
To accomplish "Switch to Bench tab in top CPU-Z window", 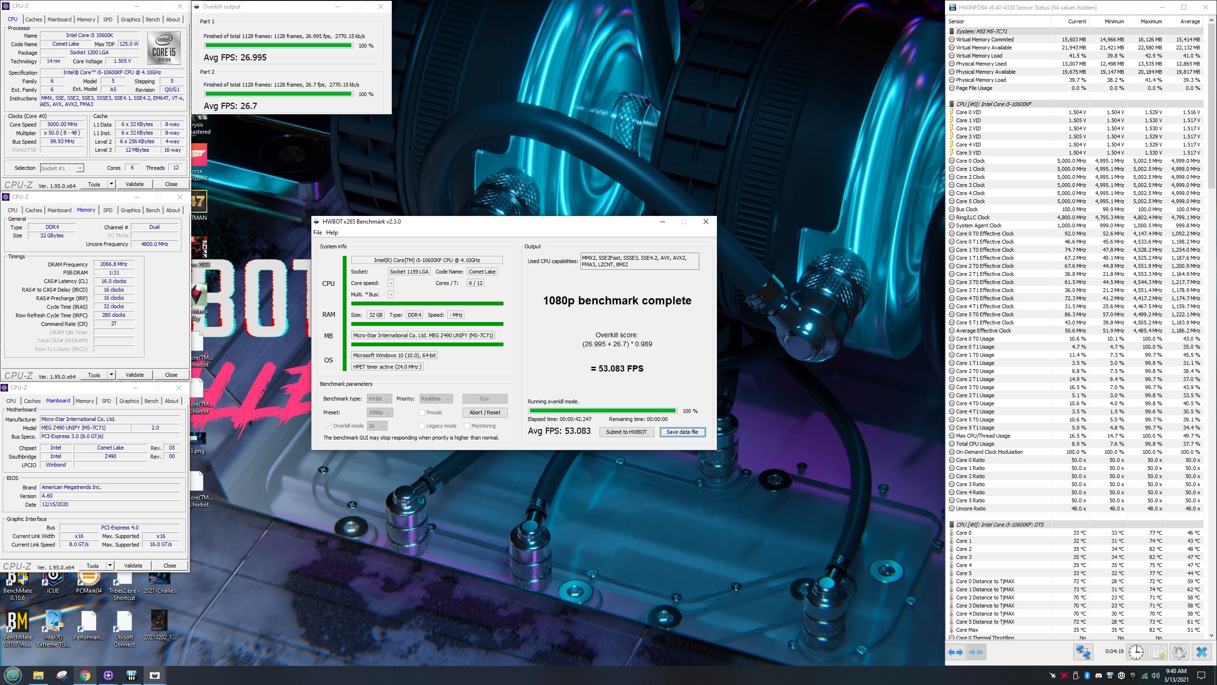I will coord(153,20).
